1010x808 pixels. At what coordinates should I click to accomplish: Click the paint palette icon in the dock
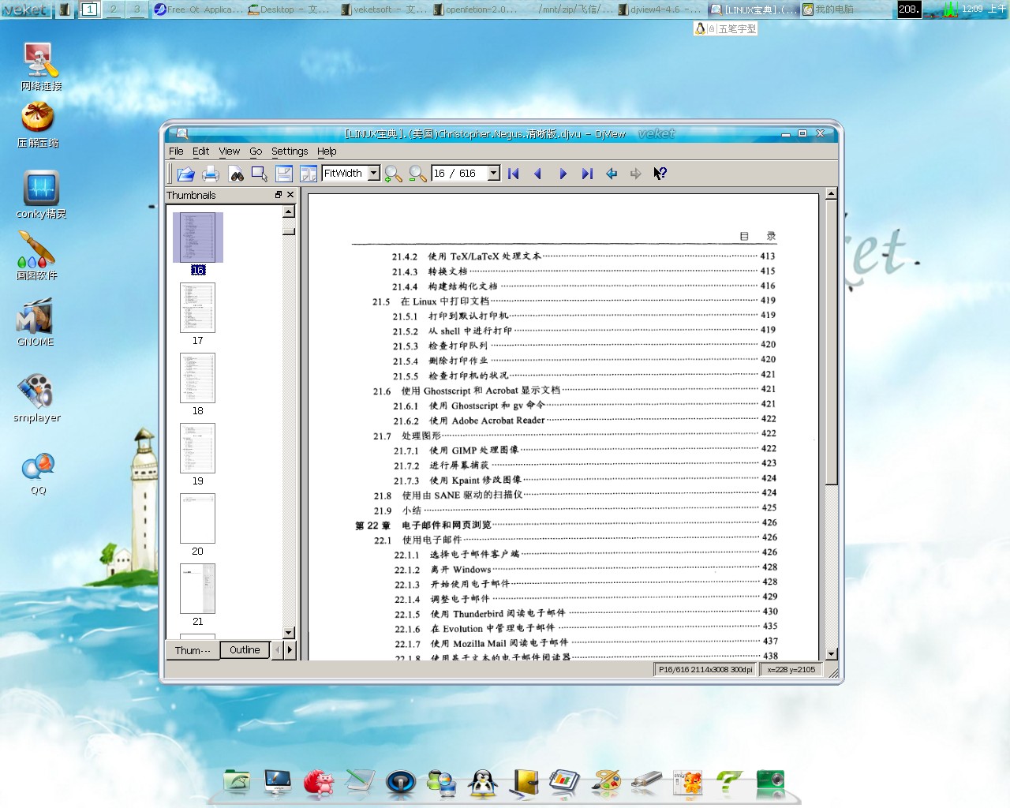click(x=606, y=783)
